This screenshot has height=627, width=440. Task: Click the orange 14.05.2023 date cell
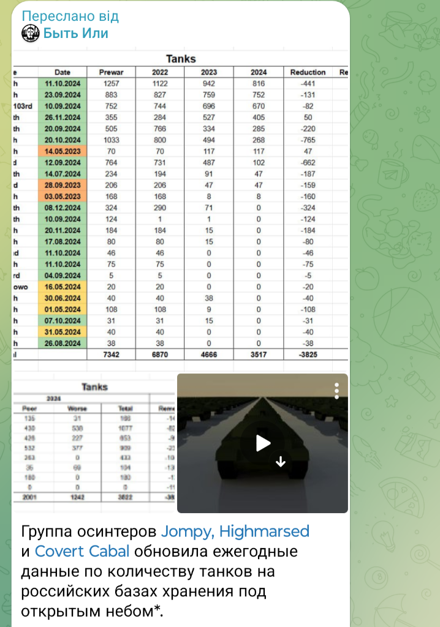tap(63, 151)
